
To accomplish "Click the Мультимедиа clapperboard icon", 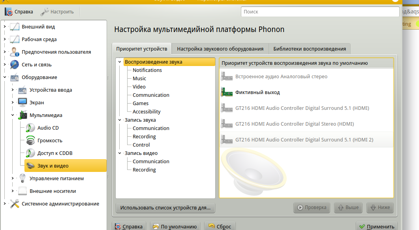I will click(x=23, y=115).
